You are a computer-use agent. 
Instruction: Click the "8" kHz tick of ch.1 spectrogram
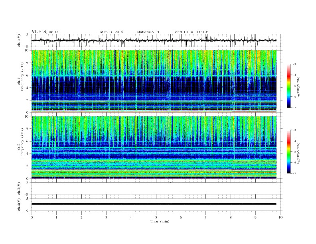point(28,63)
